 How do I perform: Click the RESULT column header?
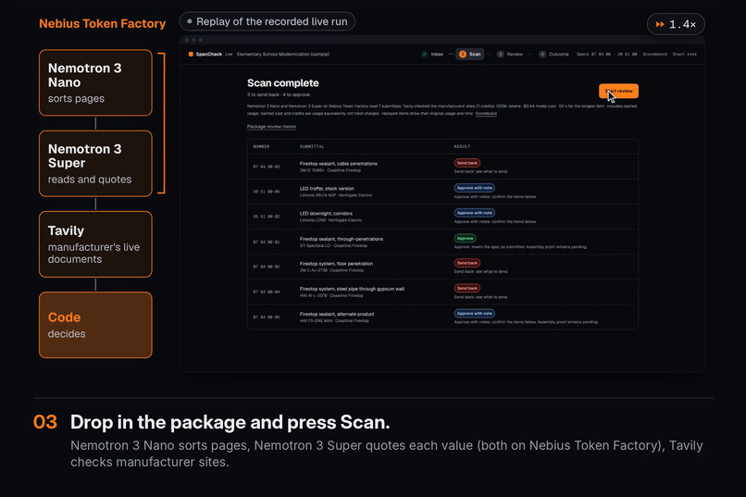462,146
